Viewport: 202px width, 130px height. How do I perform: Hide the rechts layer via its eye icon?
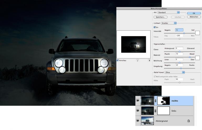coord(138,101)
